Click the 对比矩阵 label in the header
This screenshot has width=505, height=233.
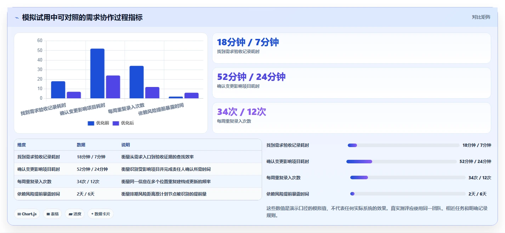click(481, 17)
